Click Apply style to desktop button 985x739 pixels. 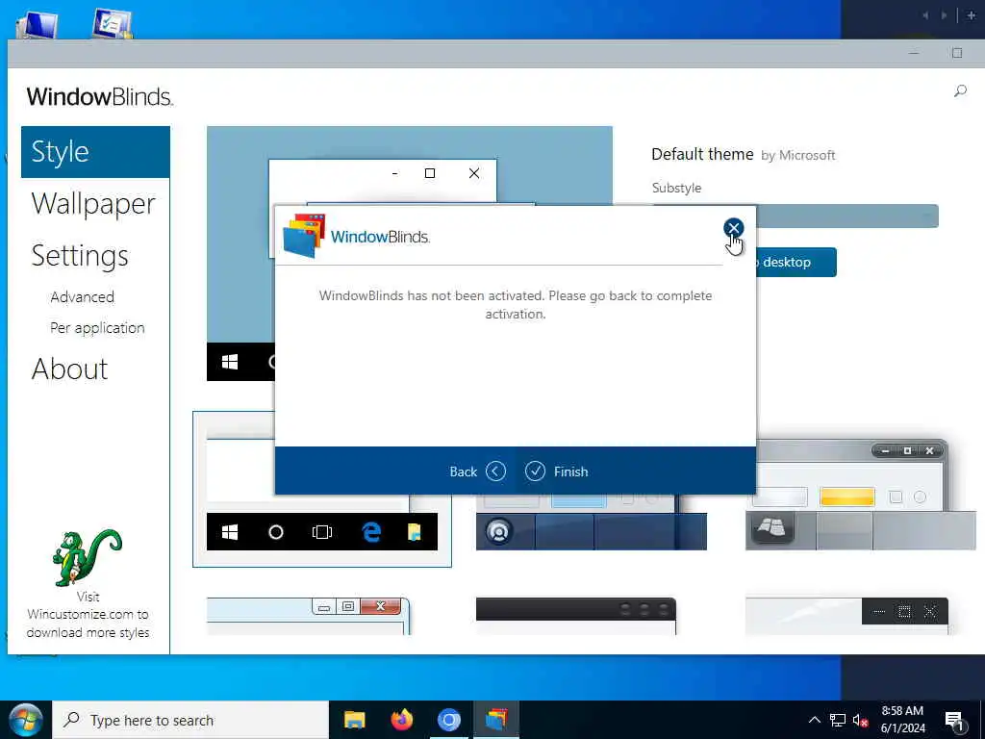tap(796, 262)
